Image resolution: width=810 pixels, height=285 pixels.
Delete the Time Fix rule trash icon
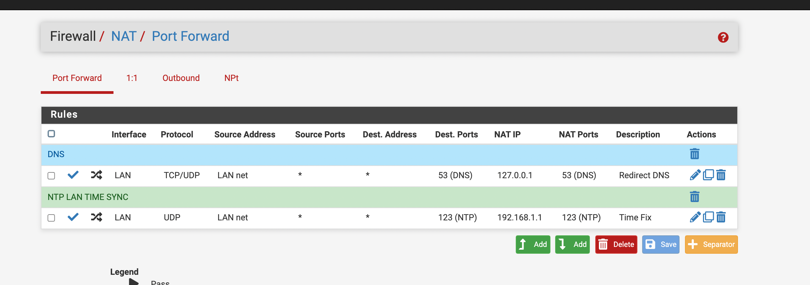(721, 217)
